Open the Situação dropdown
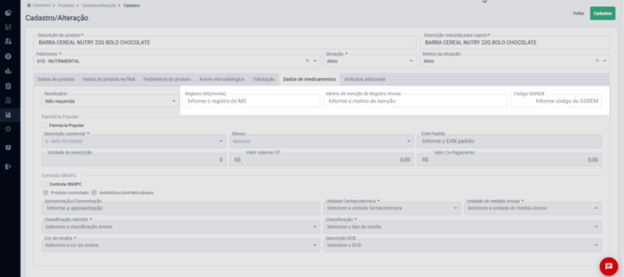This screenshot has width=624, height=277. [x=370, y=61]
